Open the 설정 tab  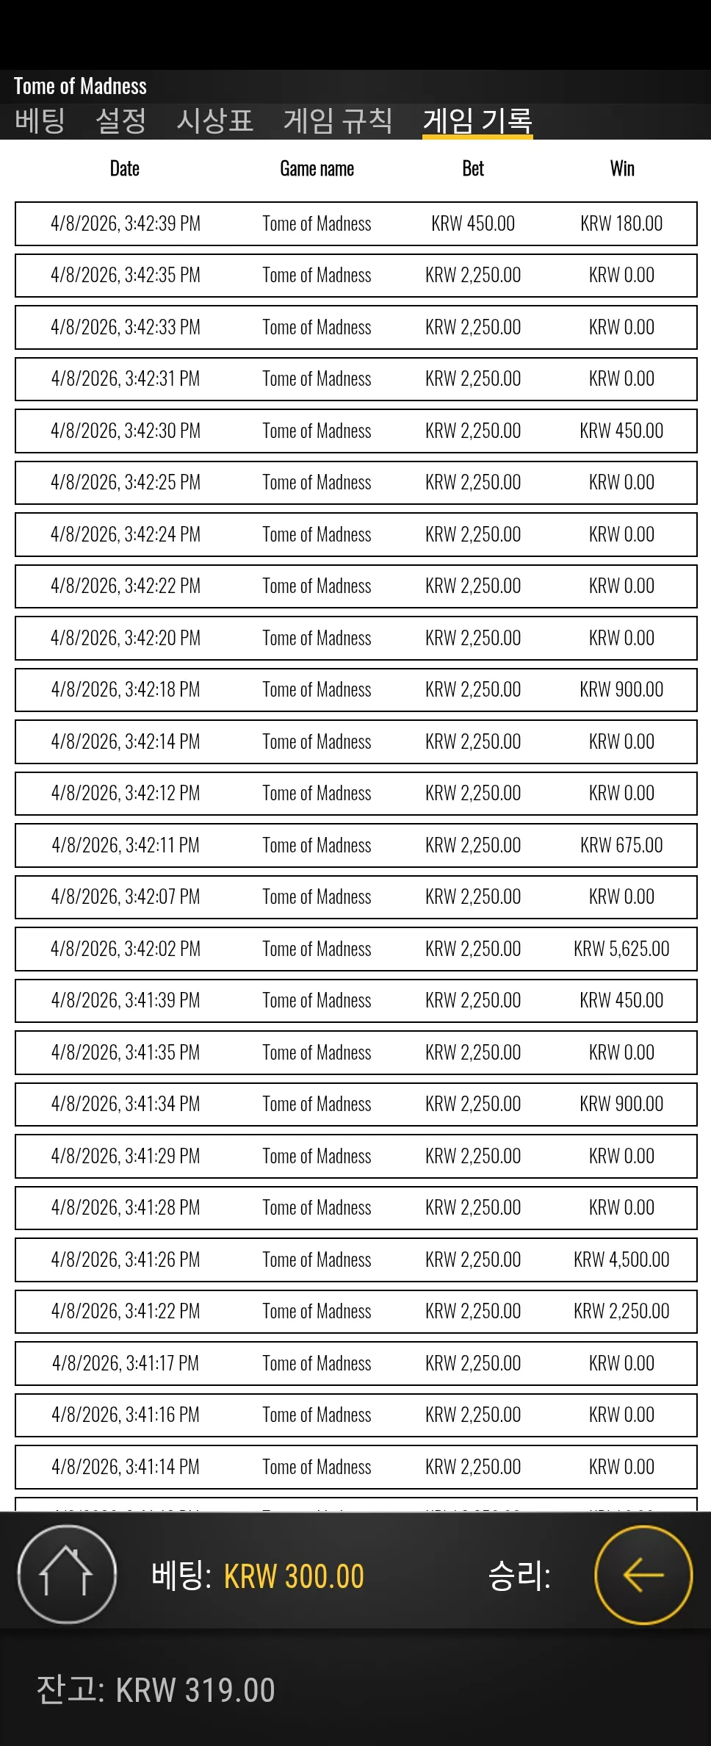(121, 121)
